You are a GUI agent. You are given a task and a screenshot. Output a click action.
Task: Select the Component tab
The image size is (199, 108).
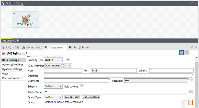tap(56, 47)
